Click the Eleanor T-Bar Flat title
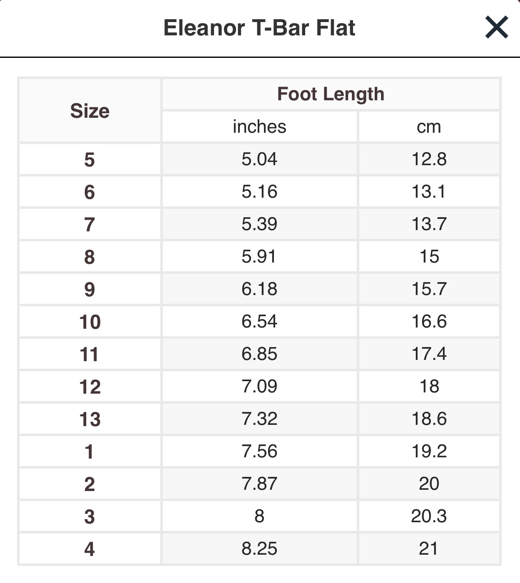The height and width of the screenshot is (583, 520). [259, 28]
